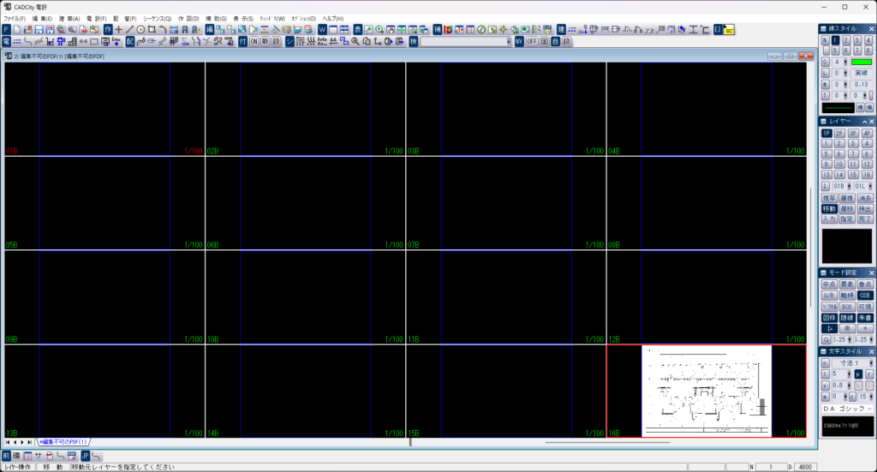The height and width of the screenshot is (472, 877).
Task: Click the 補 auxiliary toolbar icon
Action: (x=438, y=30)
